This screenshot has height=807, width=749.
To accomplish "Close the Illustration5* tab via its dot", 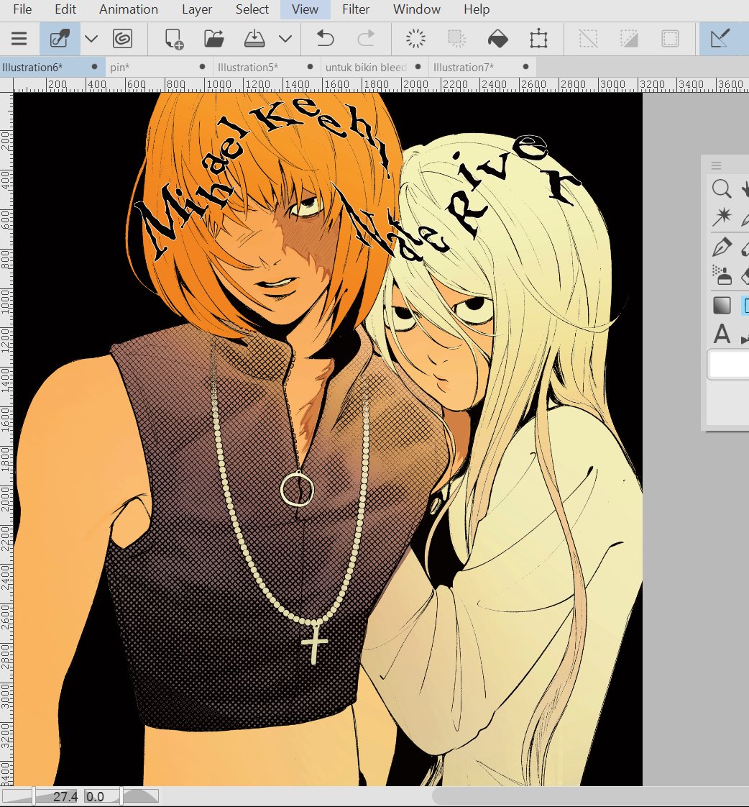I will (x=311, y=67).
